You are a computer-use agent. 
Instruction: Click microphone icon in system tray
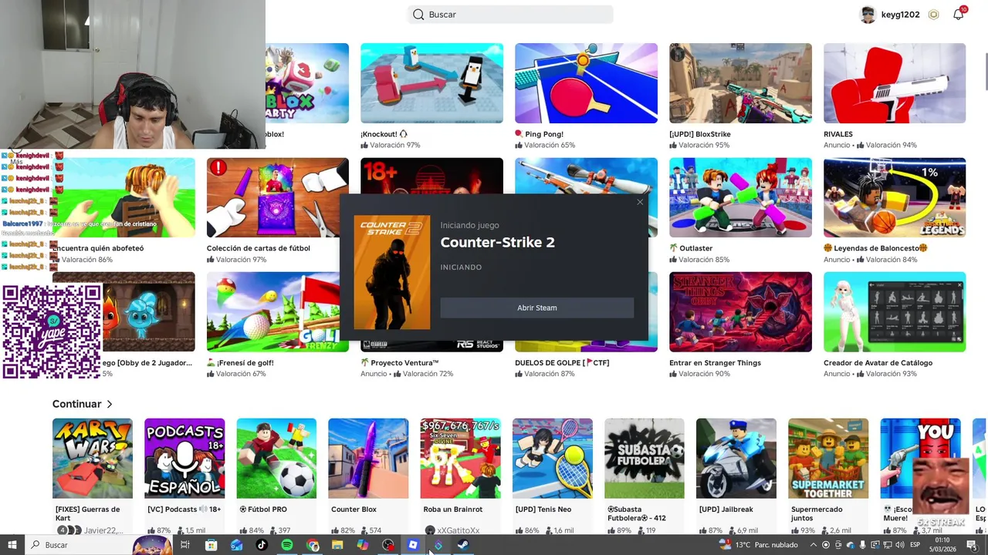point(863,545)
